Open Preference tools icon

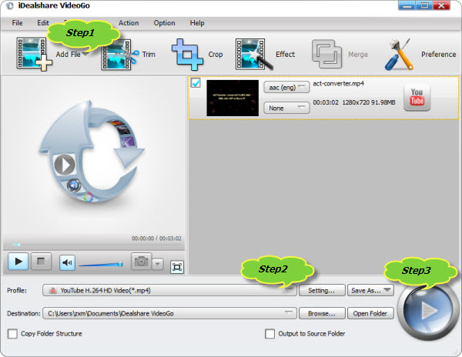[x=399, y=55]
